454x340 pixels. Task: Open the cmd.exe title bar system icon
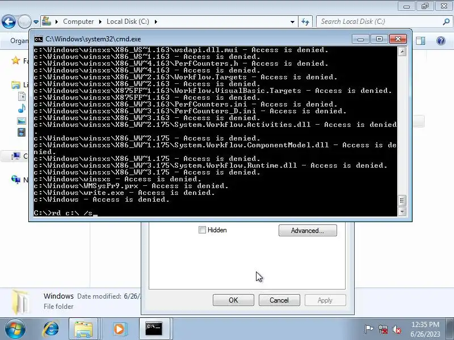[38, 39]
